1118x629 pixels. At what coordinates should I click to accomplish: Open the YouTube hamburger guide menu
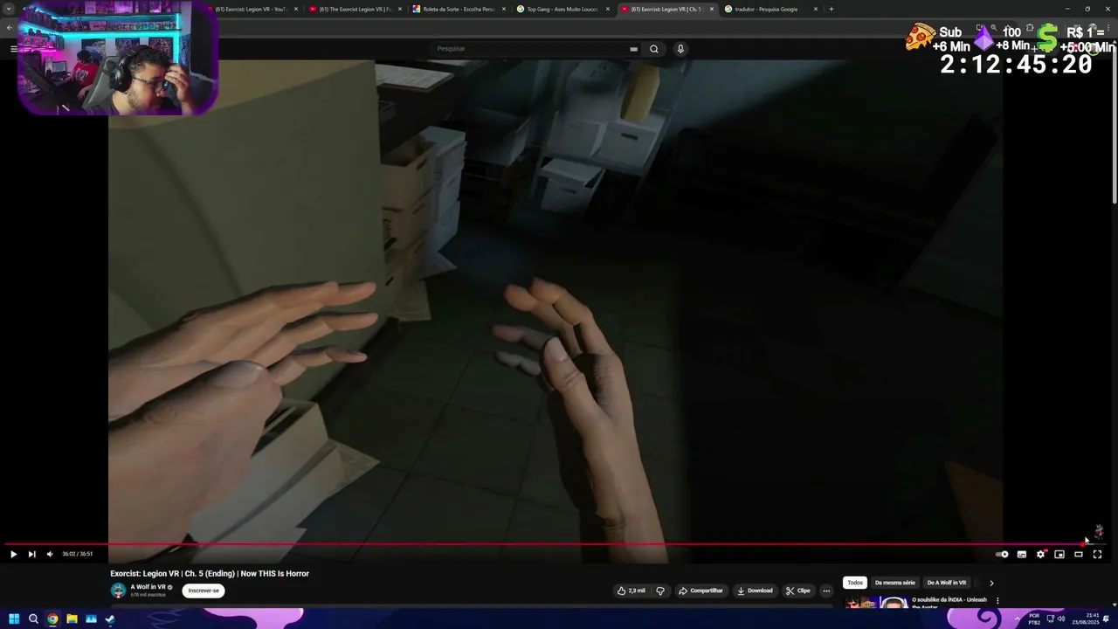(13, 49)
